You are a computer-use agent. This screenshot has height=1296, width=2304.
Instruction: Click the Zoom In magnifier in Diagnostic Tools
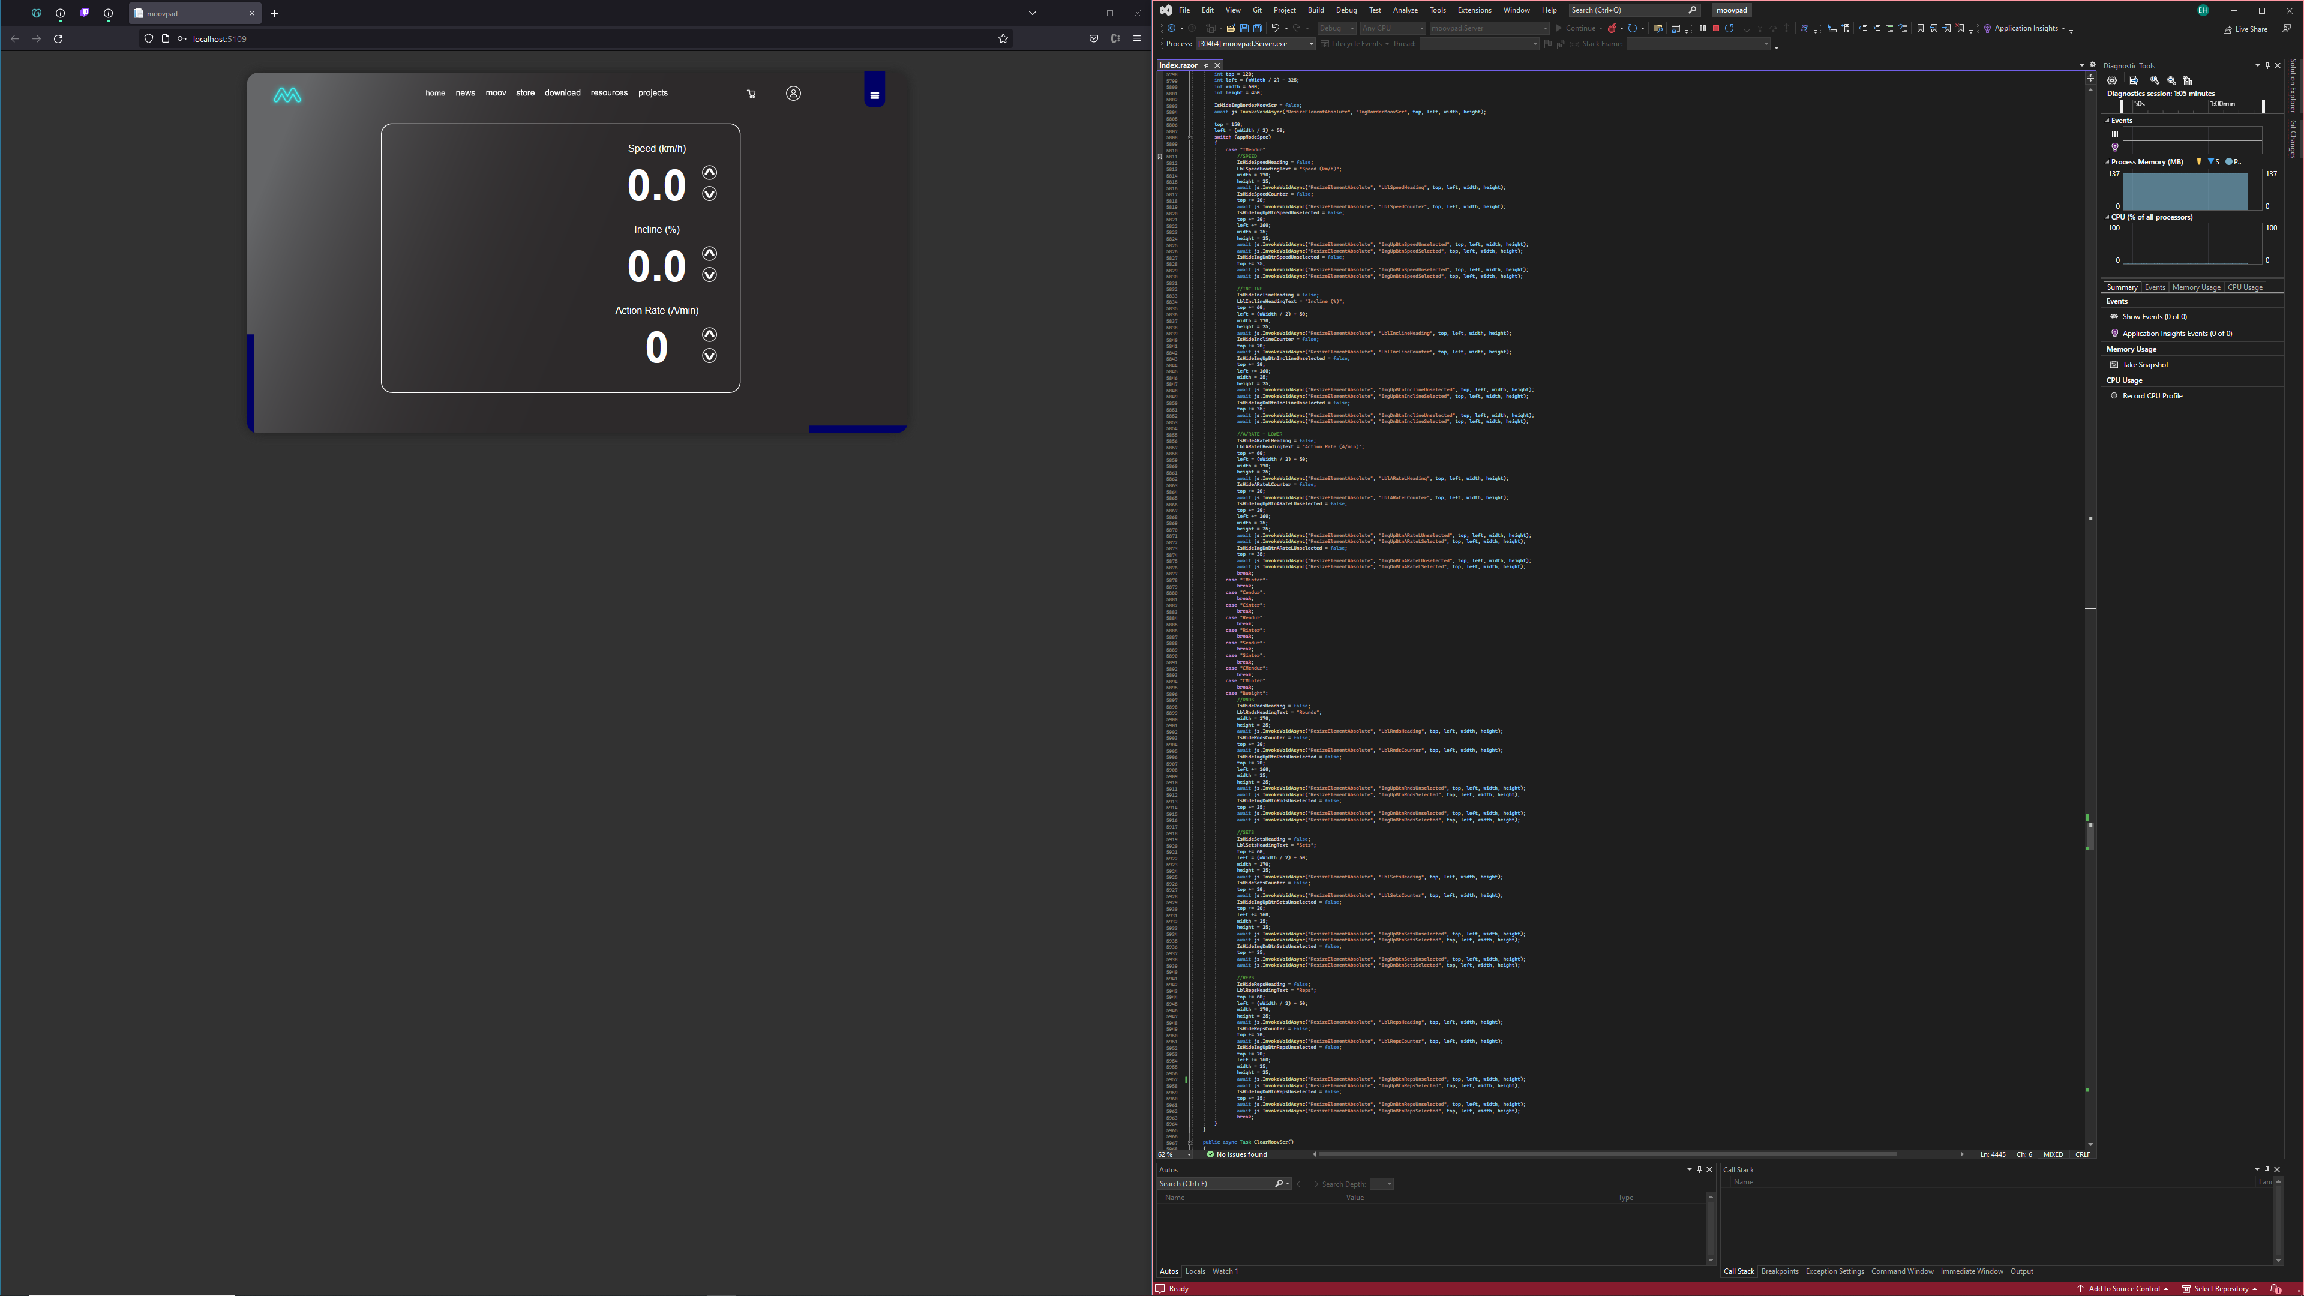2155,80
